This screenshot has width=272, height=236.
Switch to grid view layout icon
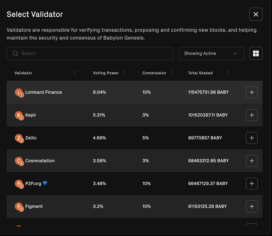tap(256, 54)
